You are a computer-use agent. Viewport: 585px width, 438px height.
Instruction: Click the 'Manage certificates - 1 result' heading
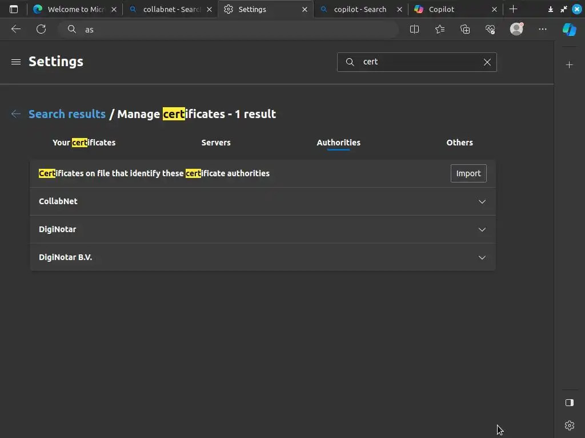coord(197,114)
